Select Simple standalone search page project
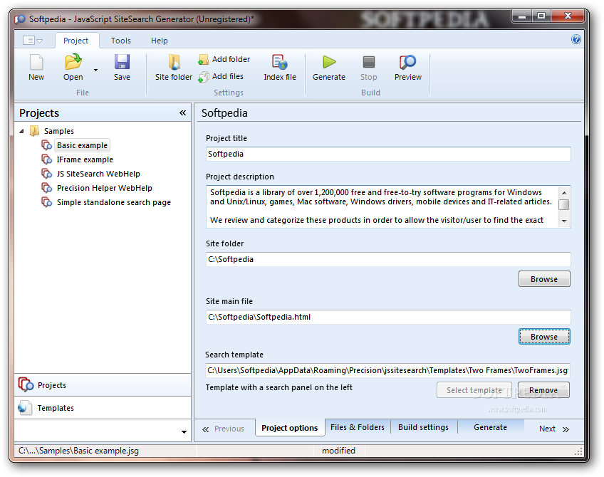Image resolution: width=604 pixels, height=477 pixels. 114,202
